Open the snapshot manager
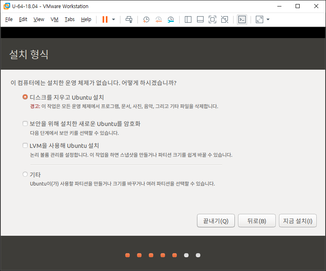 (x=171, y=19)
